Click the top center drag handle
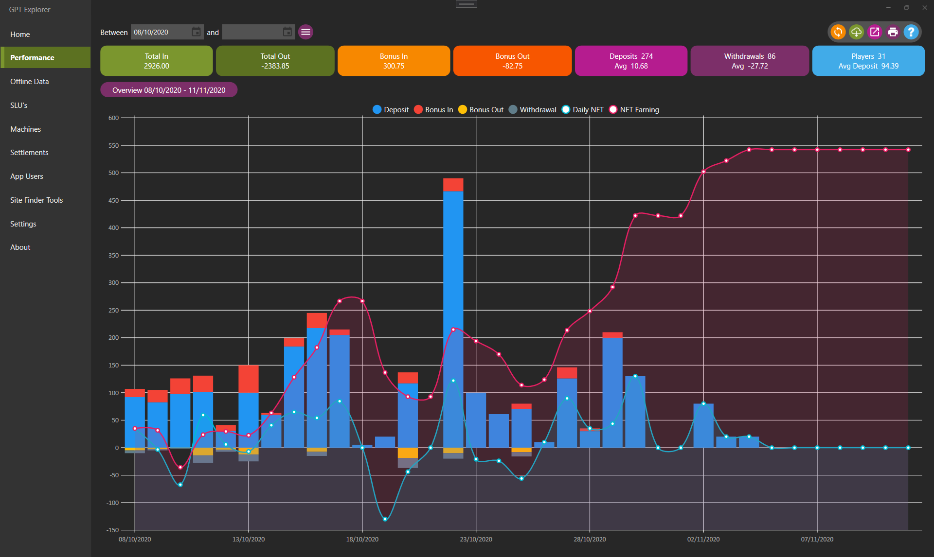 [466, 4]
